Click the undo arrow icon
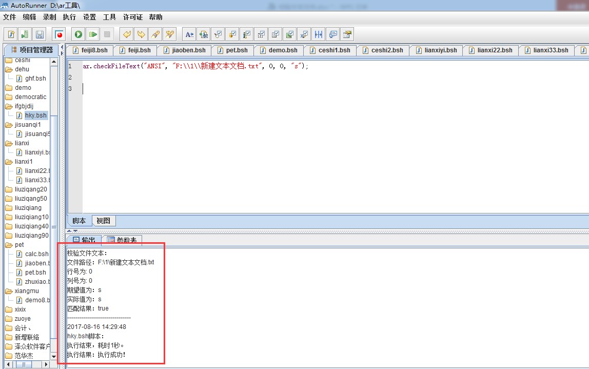The width and height of the screenshot is (589, 369). coord(126,34)
